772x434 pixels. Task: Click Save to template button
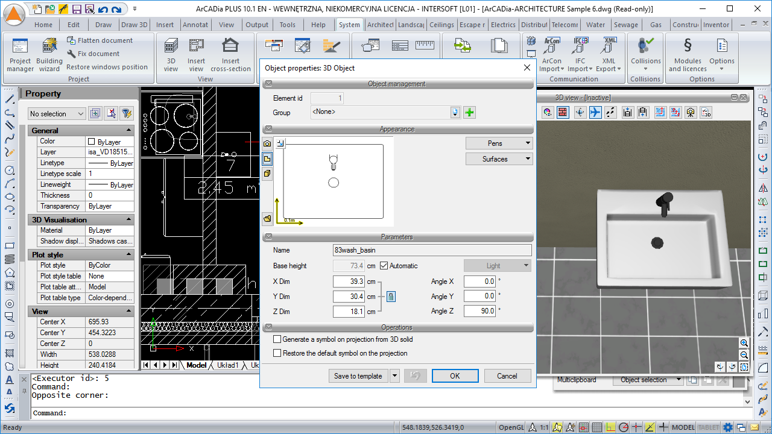358,376
